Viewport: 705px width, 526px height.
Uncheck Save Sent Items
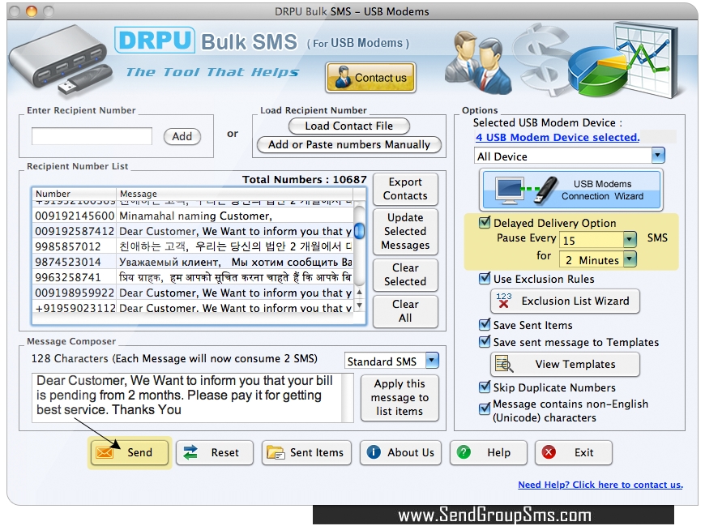click(485, 324)
